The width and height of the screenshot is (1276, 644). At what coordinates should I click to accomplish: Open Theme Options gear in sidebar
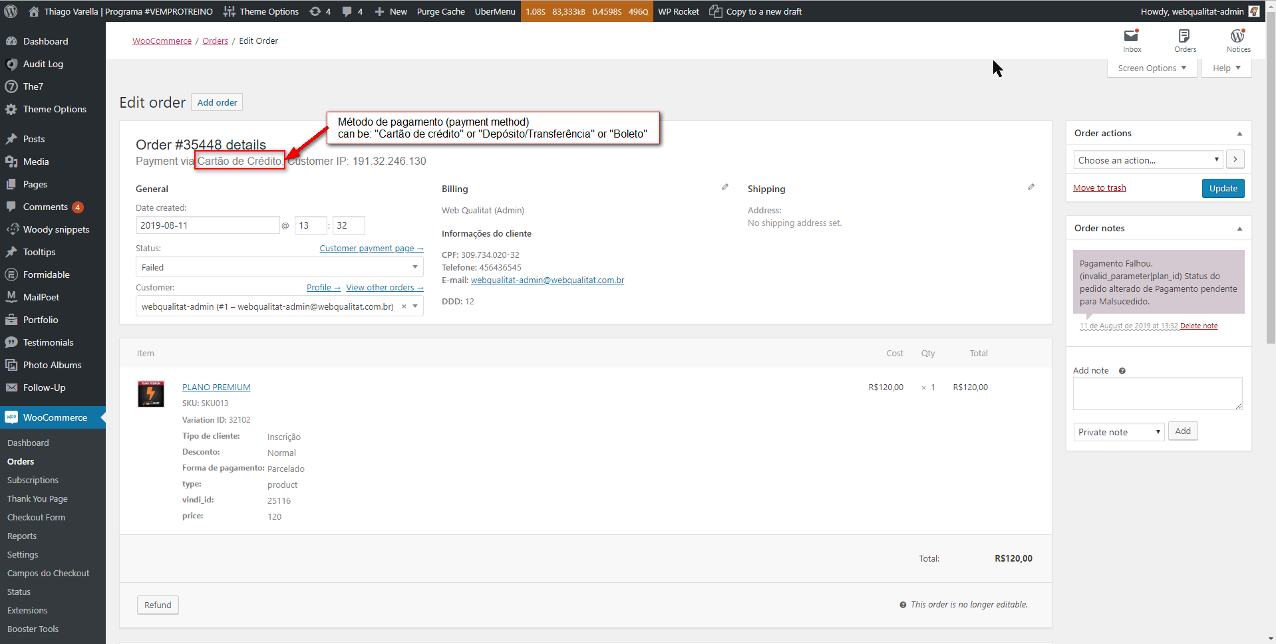pos(11,109)
